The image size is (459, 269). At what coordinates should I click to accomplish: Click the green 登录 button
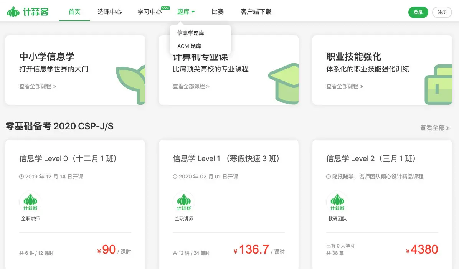point(418,12)
